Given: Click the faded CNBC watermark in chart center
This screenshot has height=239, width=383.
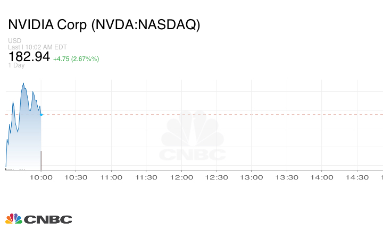Looking at the screenshot, I should (193, 137).
